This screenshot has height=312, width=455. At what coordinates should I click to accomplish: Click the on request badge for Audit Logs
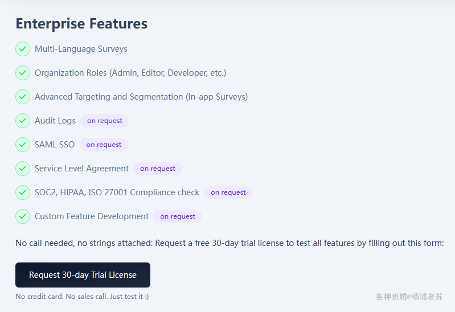(x=105, y=121)
